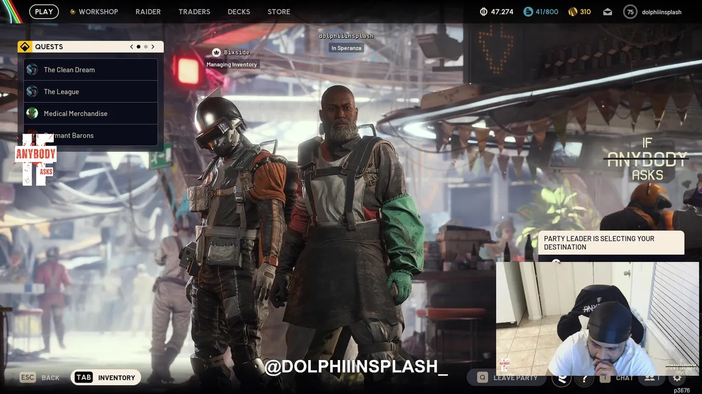Switch to the Raider tab

(148, 11)
